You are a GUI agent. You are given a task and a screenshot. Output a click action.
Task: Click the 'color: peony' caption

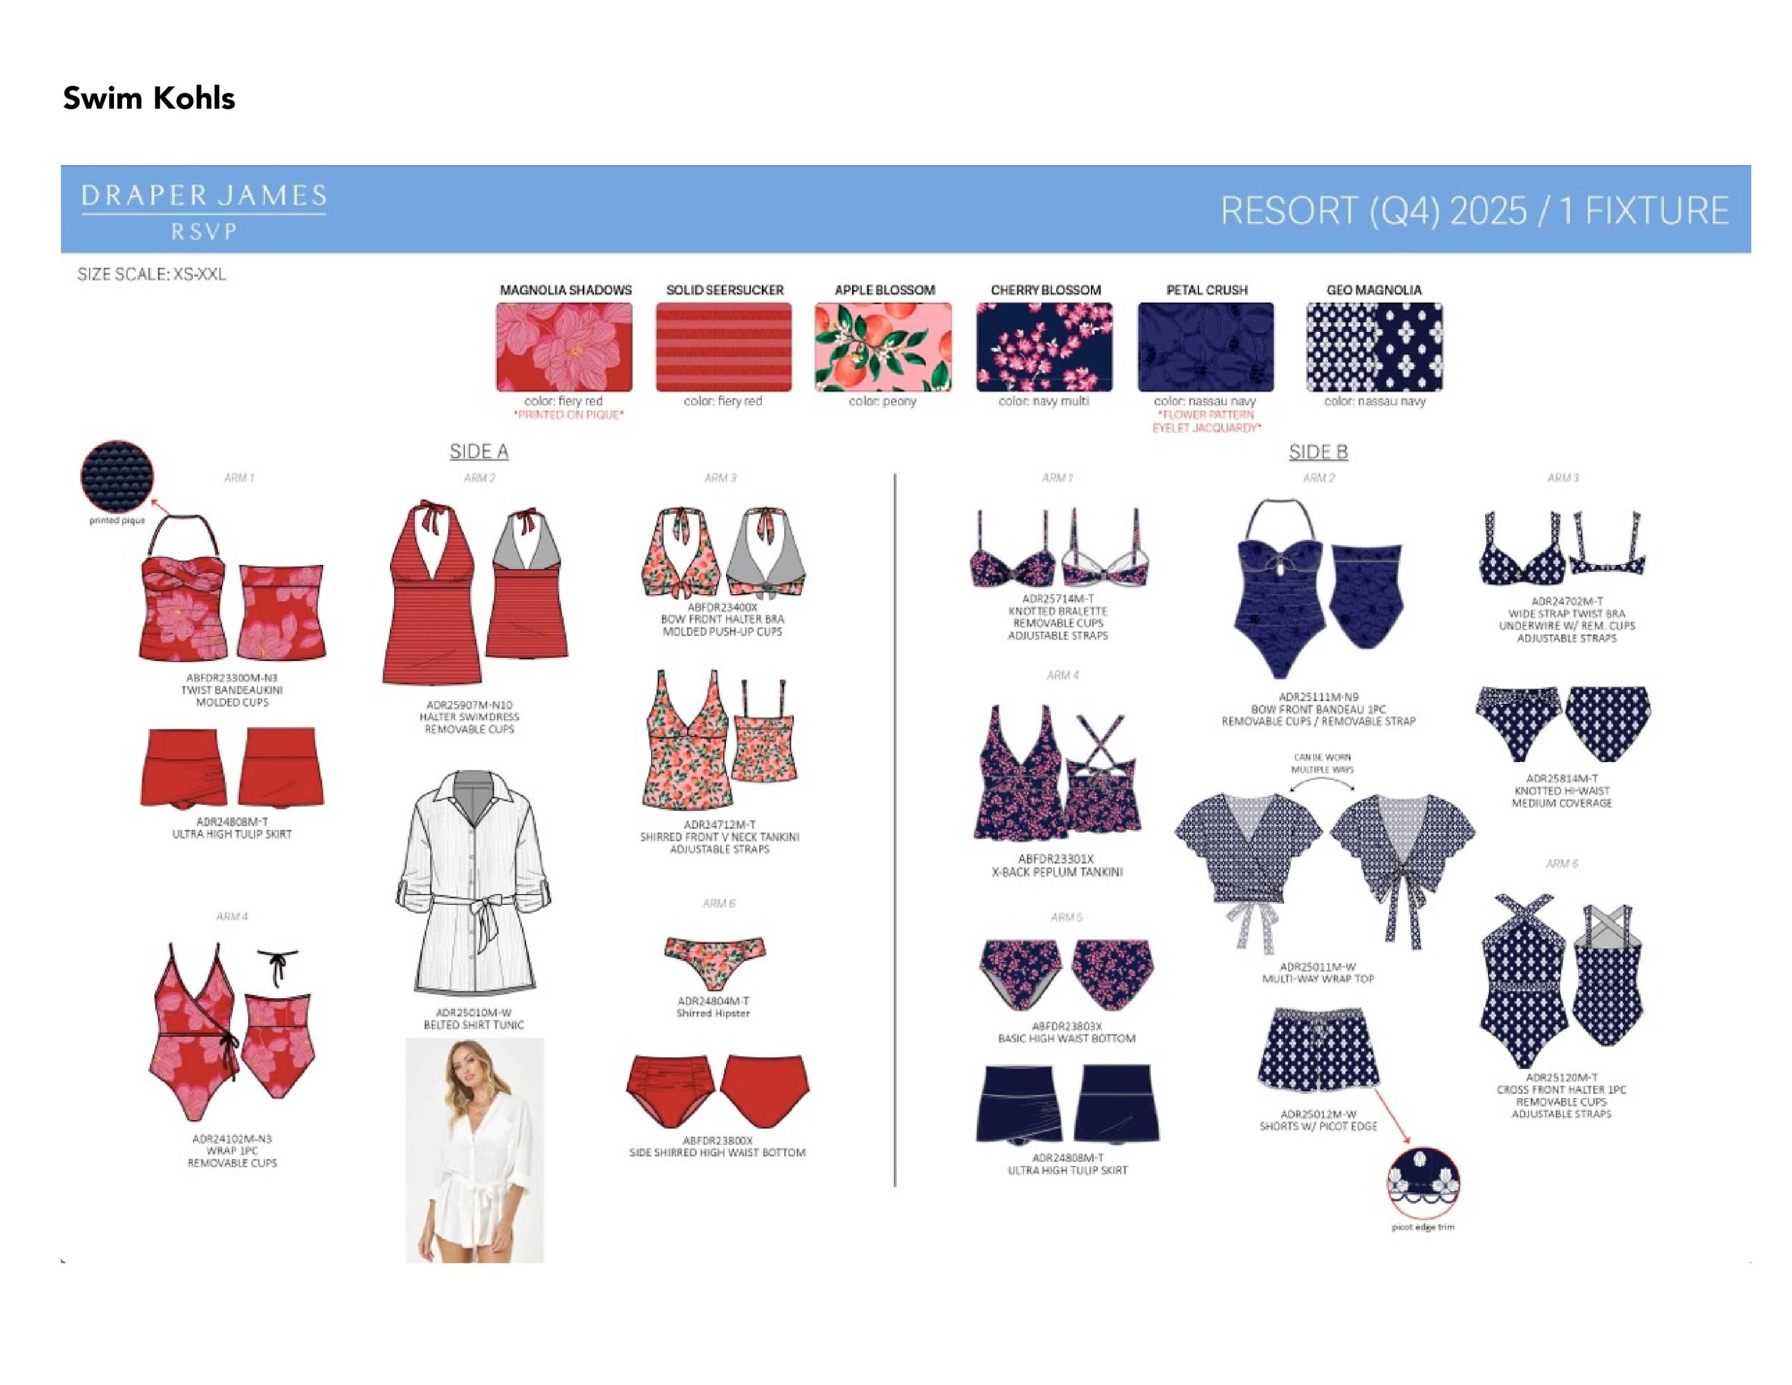coord(883,401)
